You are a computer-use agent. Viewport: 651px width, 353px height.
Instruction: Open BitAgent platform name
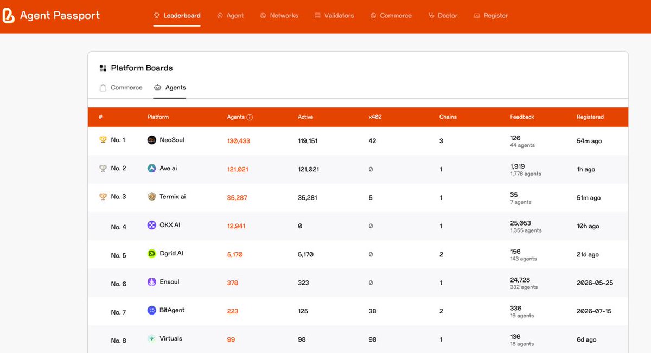tap(172, 310)
